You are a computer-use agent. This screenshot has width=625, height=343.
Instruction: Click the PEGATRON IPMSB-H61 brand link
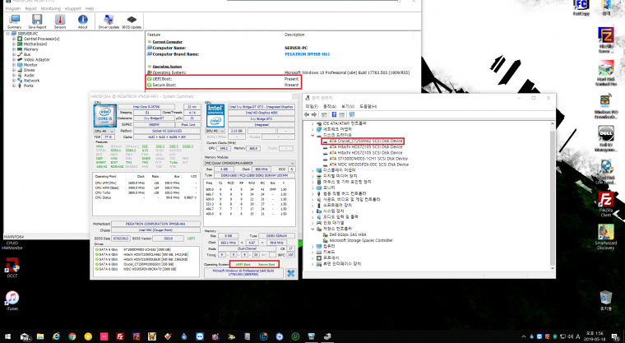pos(308,54)
